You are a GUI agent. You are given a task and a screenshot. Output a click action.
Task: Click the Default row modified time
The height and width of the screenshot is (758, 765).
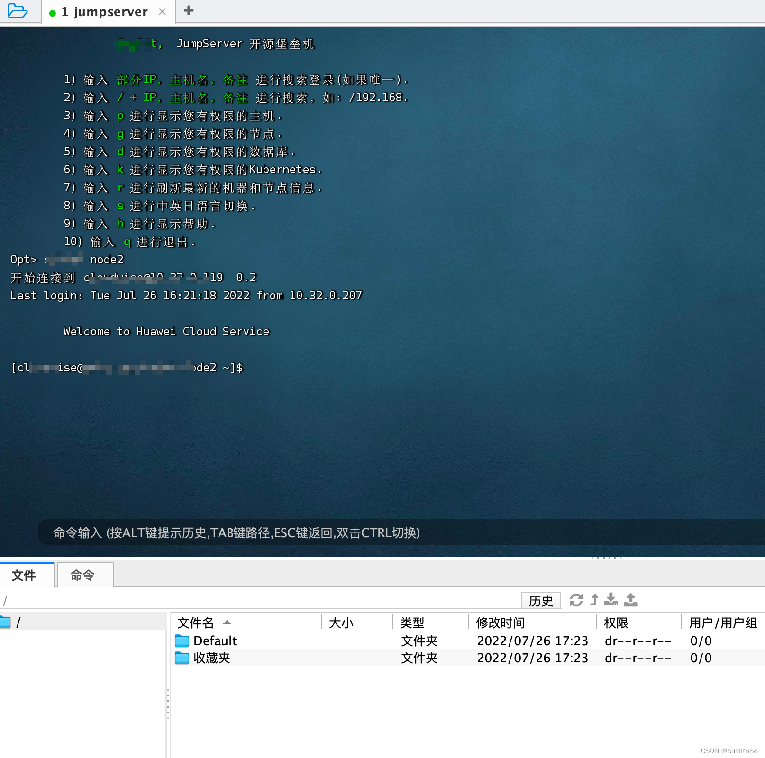tap(532, 641)
